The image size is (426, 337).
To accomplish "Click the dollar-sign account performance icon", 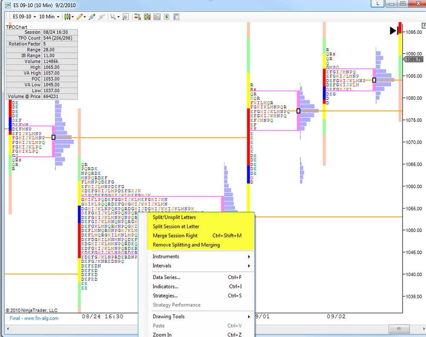I will click(166, 16).
